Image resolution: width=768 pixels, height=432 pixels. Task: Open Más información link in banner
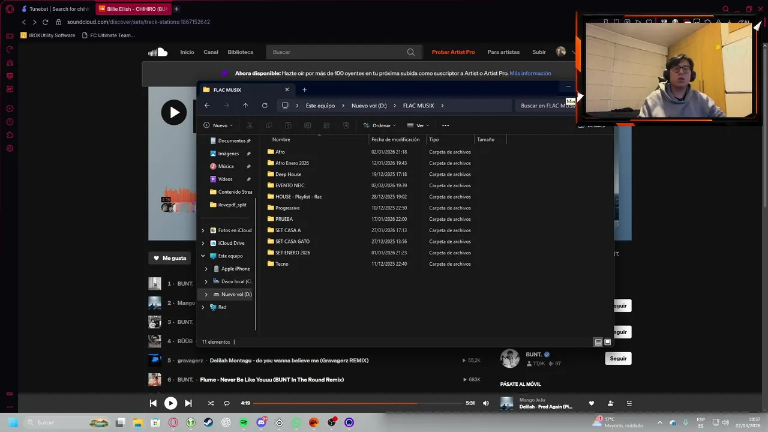click(x=530, y=73)
